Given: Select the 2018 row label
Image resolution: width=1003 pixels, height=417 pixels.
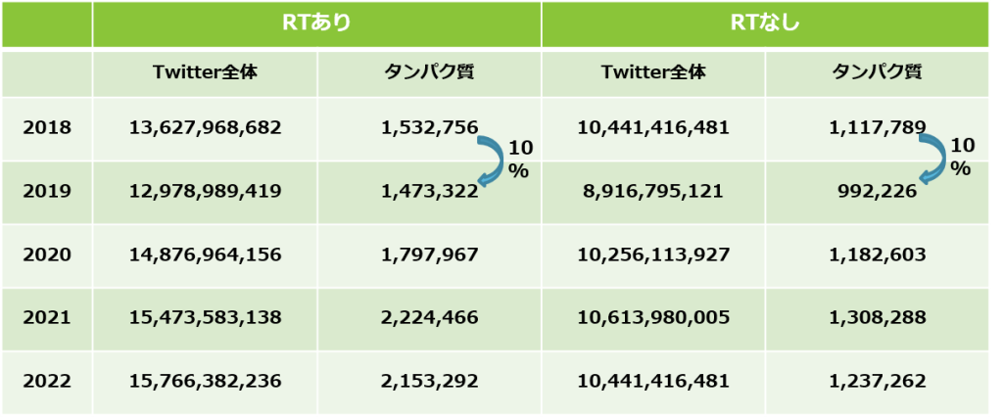Looking at the screenshot, I should click(47, 128).
